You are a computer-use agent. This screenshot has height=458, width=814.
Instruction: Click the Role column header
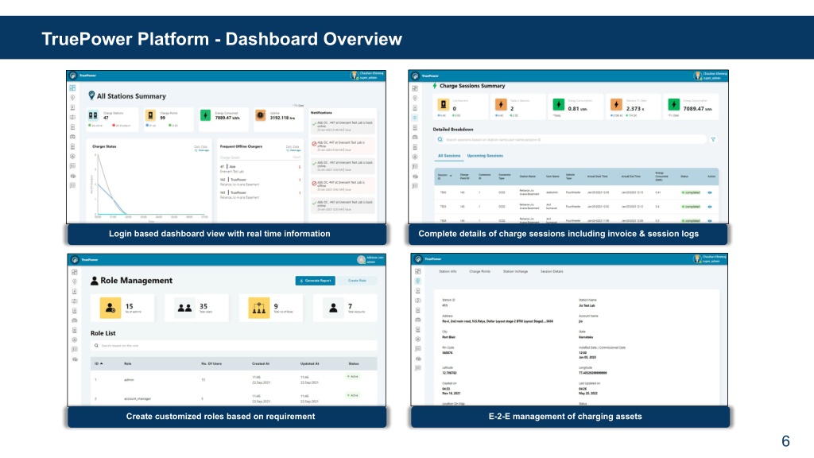[x=128, y=363]
